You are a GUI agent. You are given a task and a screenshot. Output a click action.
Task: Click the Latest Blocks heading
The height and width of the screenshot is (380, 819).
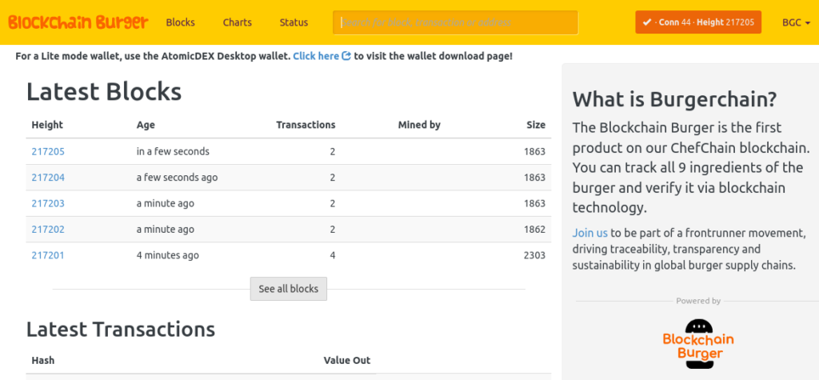tap(104, 92)
